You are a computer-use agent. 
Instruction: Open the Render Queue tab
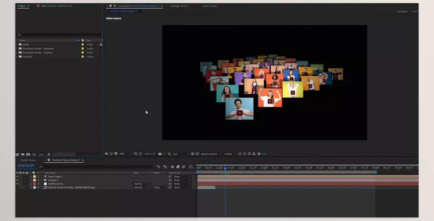point(28,160)
